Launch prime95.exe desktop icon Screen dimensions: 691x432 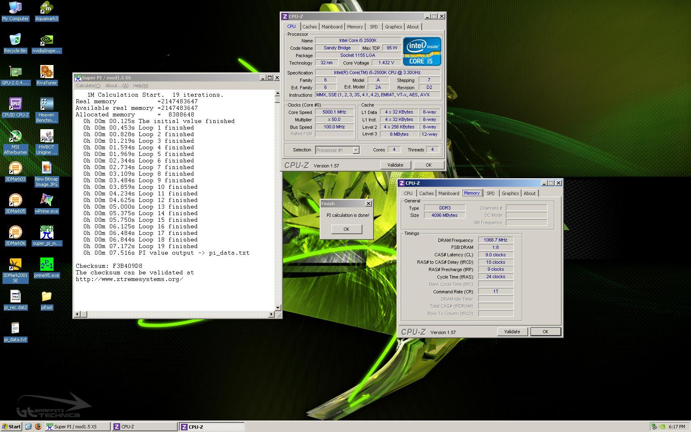pyautogui.click(x=46, y=268)
